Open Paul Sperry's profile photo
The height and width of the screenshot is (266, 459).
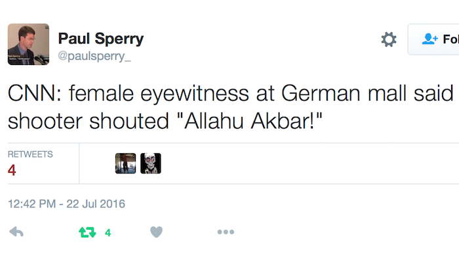pos(28,44)
